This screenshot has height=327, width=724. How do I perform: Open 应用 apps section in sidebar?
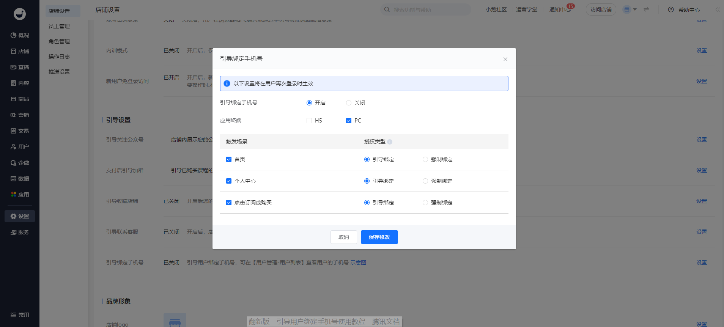point(20,195)
